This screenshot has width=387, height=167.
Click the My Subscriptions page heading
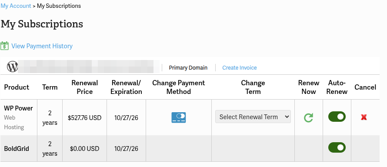click(x=42, y=24)
